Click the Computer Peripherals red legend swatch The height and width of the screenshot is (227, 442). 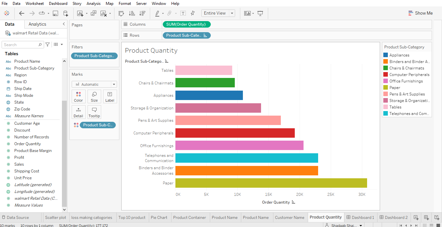[x=386, y=75]
